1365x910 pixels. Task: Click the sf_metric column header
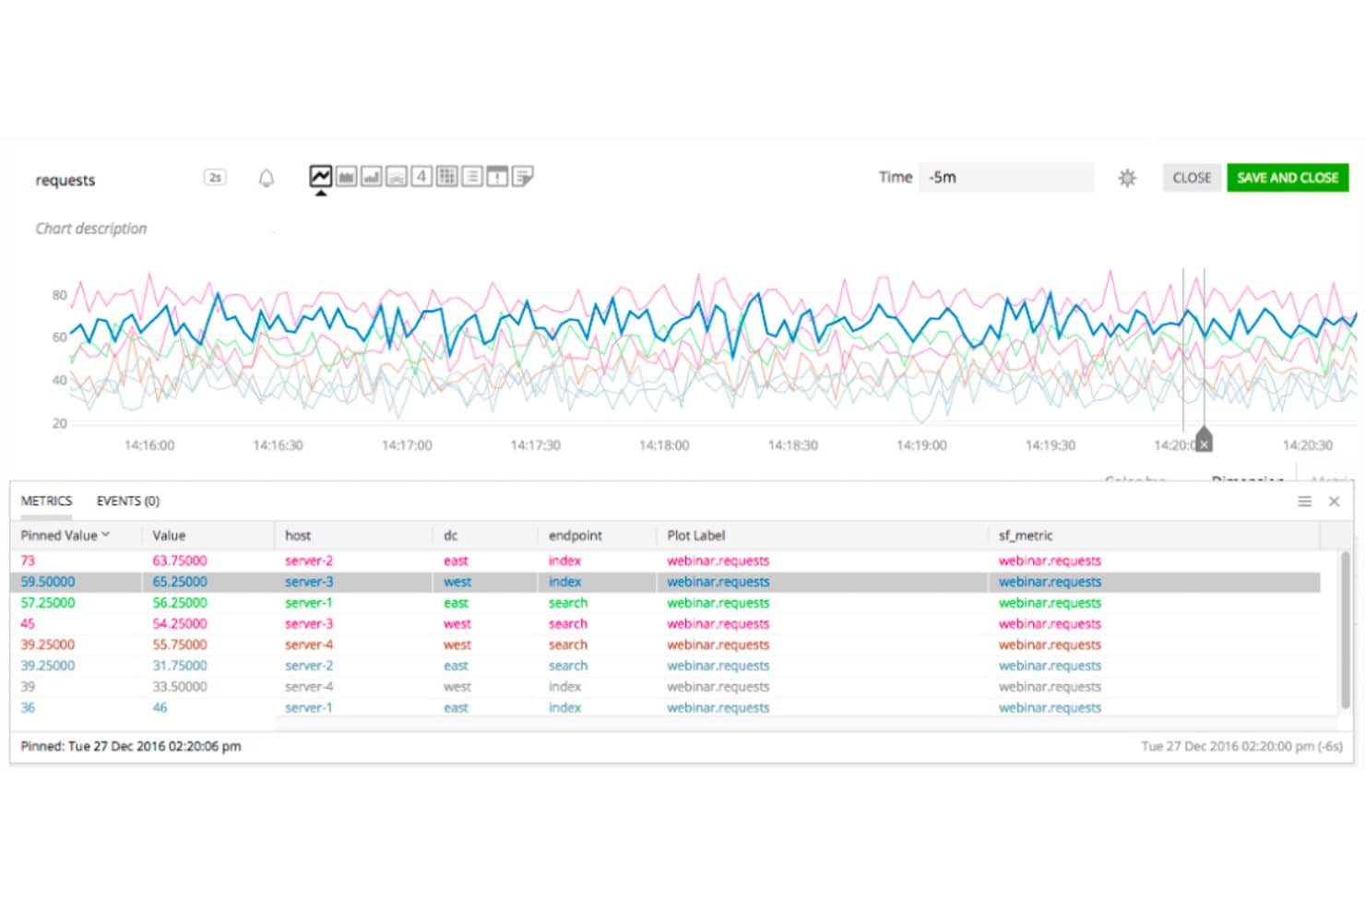[x=1026, y=535]
